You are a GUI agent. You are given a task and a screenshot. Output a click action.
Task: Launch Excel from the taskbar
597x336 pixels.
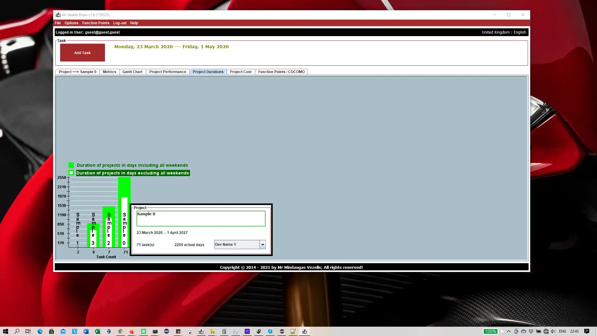click(x=97, y=331)
